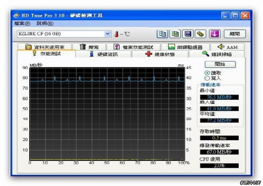This screenshot has height=186, width=263.
Task: Open the 檔案(F) menu
Action: click(x=22, y=24)
